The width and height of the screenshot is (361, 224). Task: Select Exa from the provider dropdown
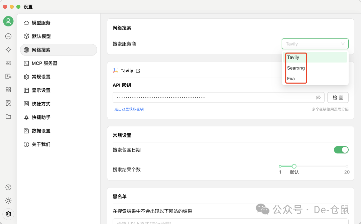pyautogui.click(x=290, y=79)
